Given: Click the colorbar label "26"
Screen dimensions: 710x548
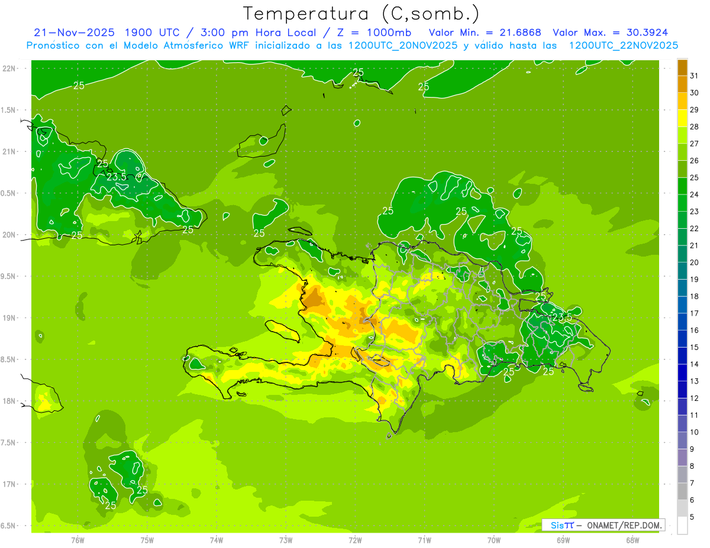Looking at the screenshot, I should coord(694,161).
